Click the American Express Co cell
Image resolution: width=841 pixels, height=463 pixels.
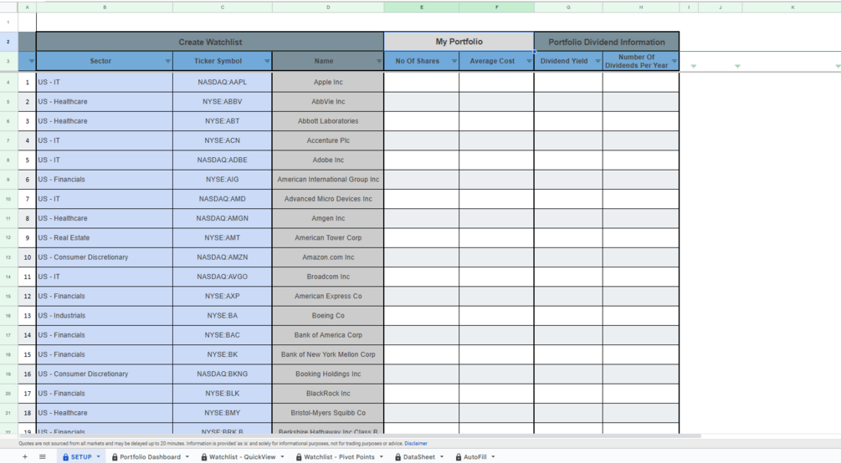pos(328,297)
